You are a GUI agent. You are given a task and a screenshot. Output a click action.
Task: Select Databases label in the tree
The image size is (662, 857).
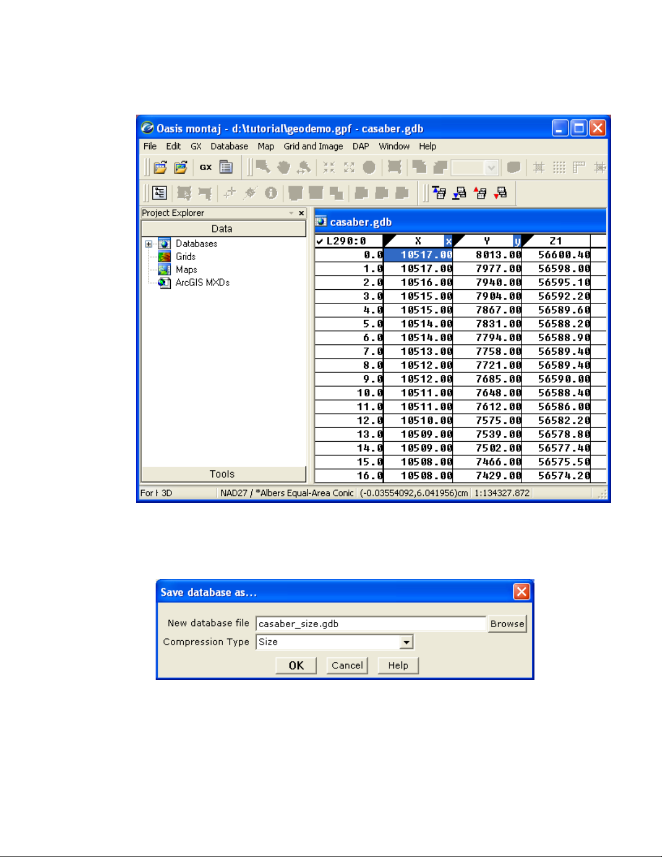[x=196, y=244]
